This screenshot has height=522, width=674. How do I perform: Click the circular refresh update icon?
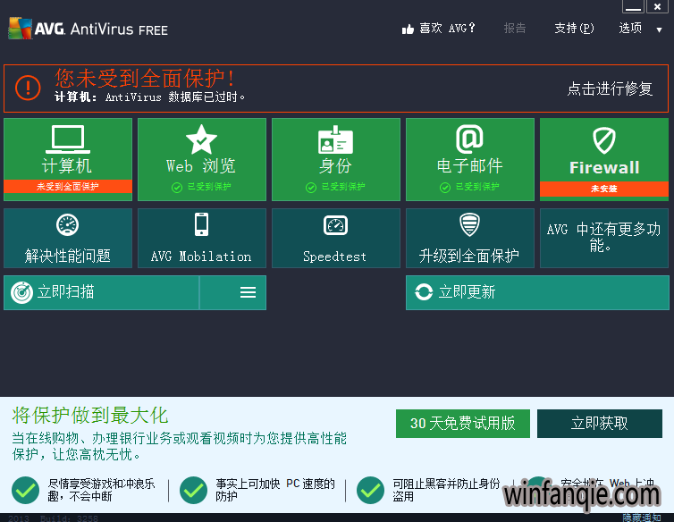(x=424, y=292)
